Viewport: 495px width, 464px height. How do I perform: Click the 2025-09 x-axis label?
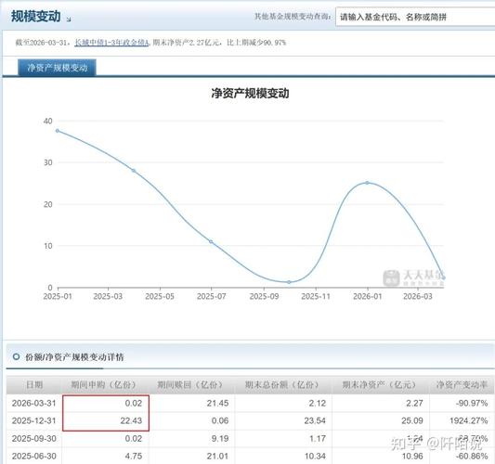pos(264,297)
